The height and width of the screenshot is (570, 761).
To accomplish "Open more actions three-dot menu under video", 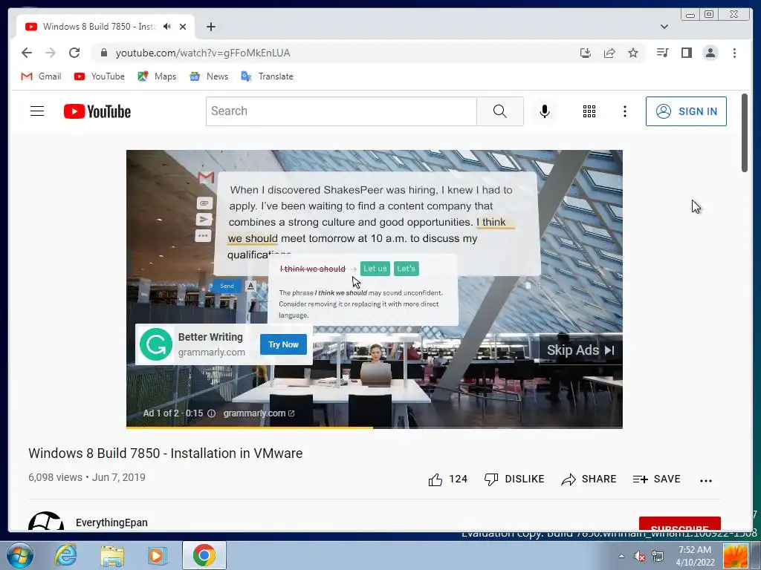I will pos(706,480).
